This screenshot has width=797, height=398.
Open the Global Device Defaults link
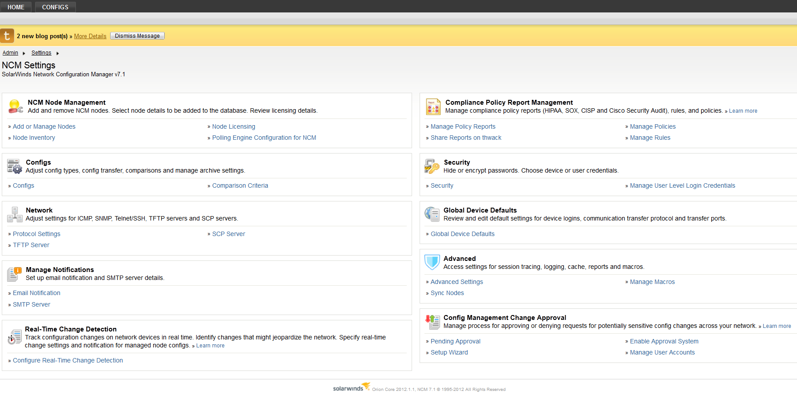(x=463, y=234)
